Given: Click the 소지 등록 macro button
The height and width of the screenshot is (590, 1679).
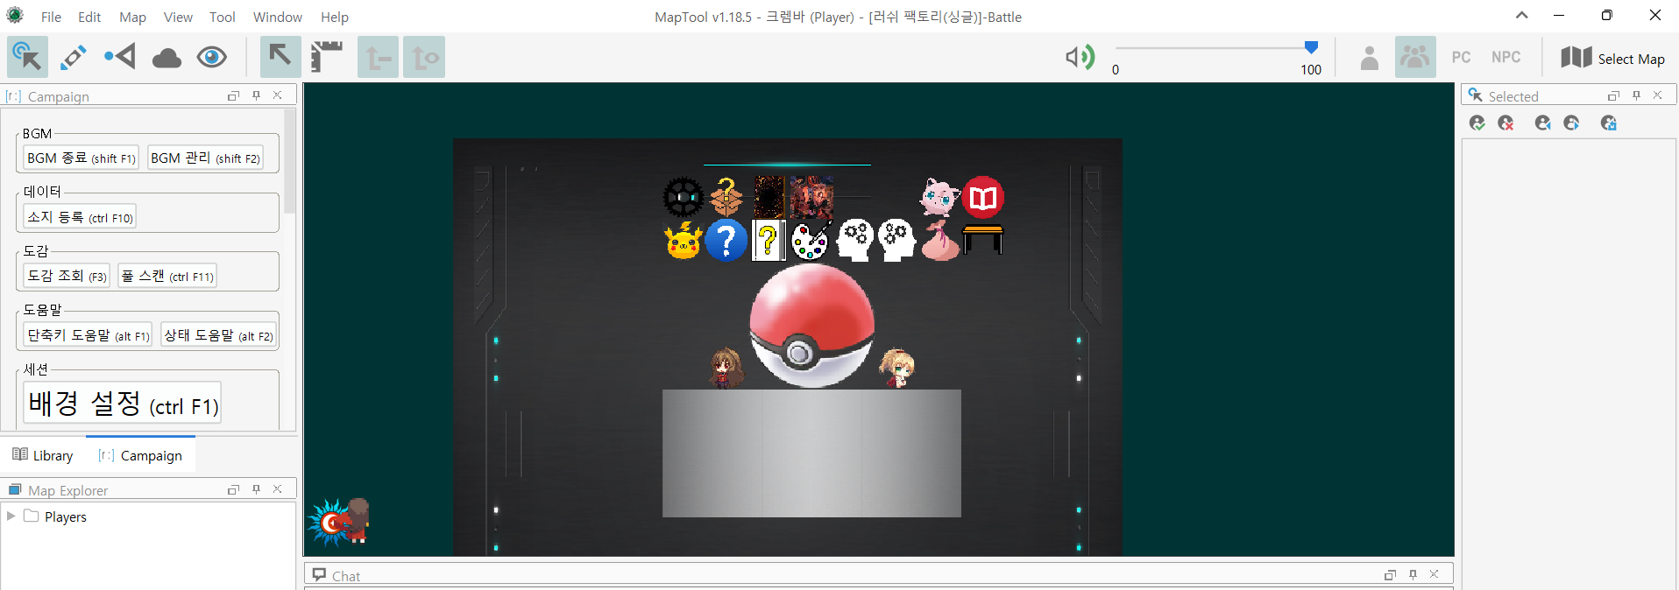Looking at the screenshot, I should click(80, 217).
